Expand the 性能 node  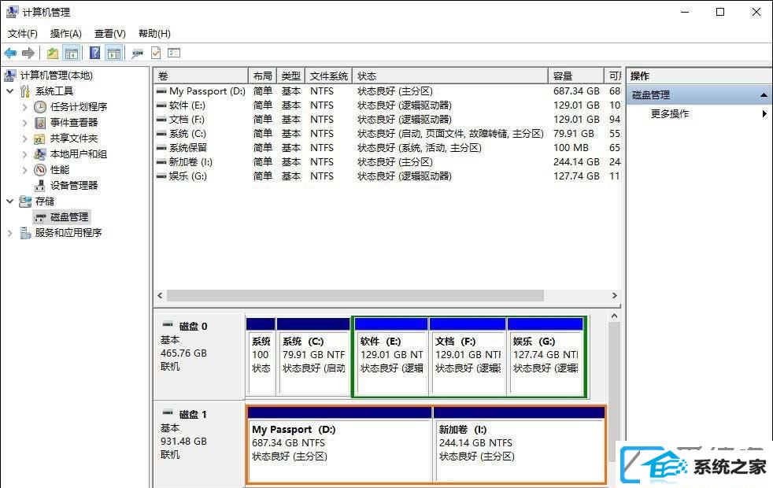tap(24, 170)
